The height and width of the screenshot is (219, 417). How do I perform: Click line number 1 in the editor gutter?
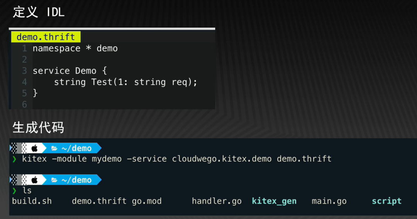(x=24, y=49)
